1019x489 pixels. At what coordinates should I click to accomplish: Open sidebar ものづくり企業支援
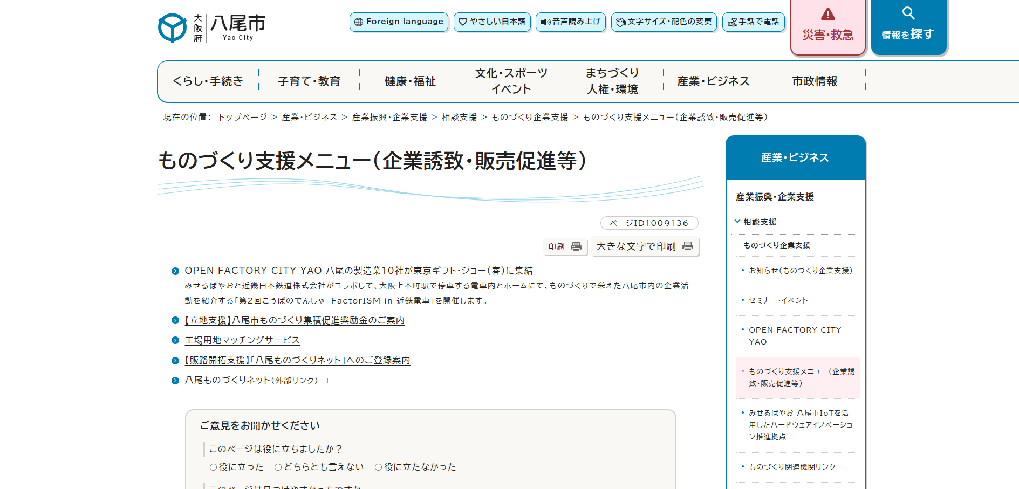tap(777, 245)
